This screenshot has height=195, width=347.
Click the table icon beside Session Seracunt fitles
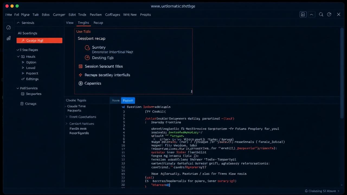(81, 66)
